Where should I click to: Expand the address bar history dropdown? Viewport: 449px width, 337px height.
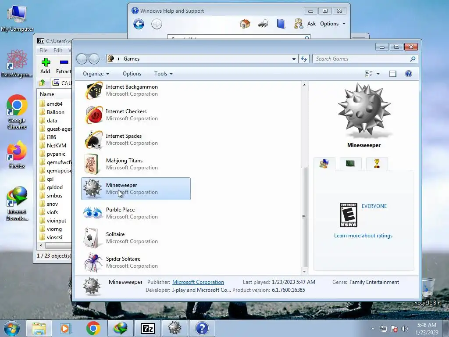pyautogui.click(x=294, y=59)
